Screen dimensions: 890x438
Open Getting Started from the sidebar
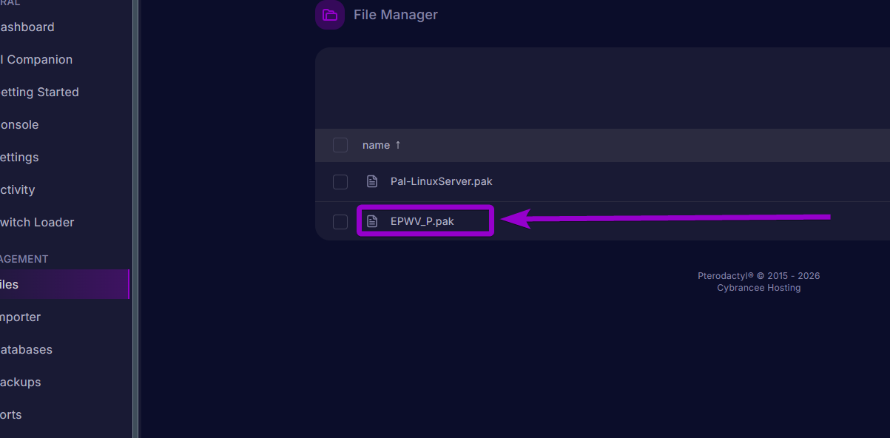pyautogui.click(x=40, y=92)
